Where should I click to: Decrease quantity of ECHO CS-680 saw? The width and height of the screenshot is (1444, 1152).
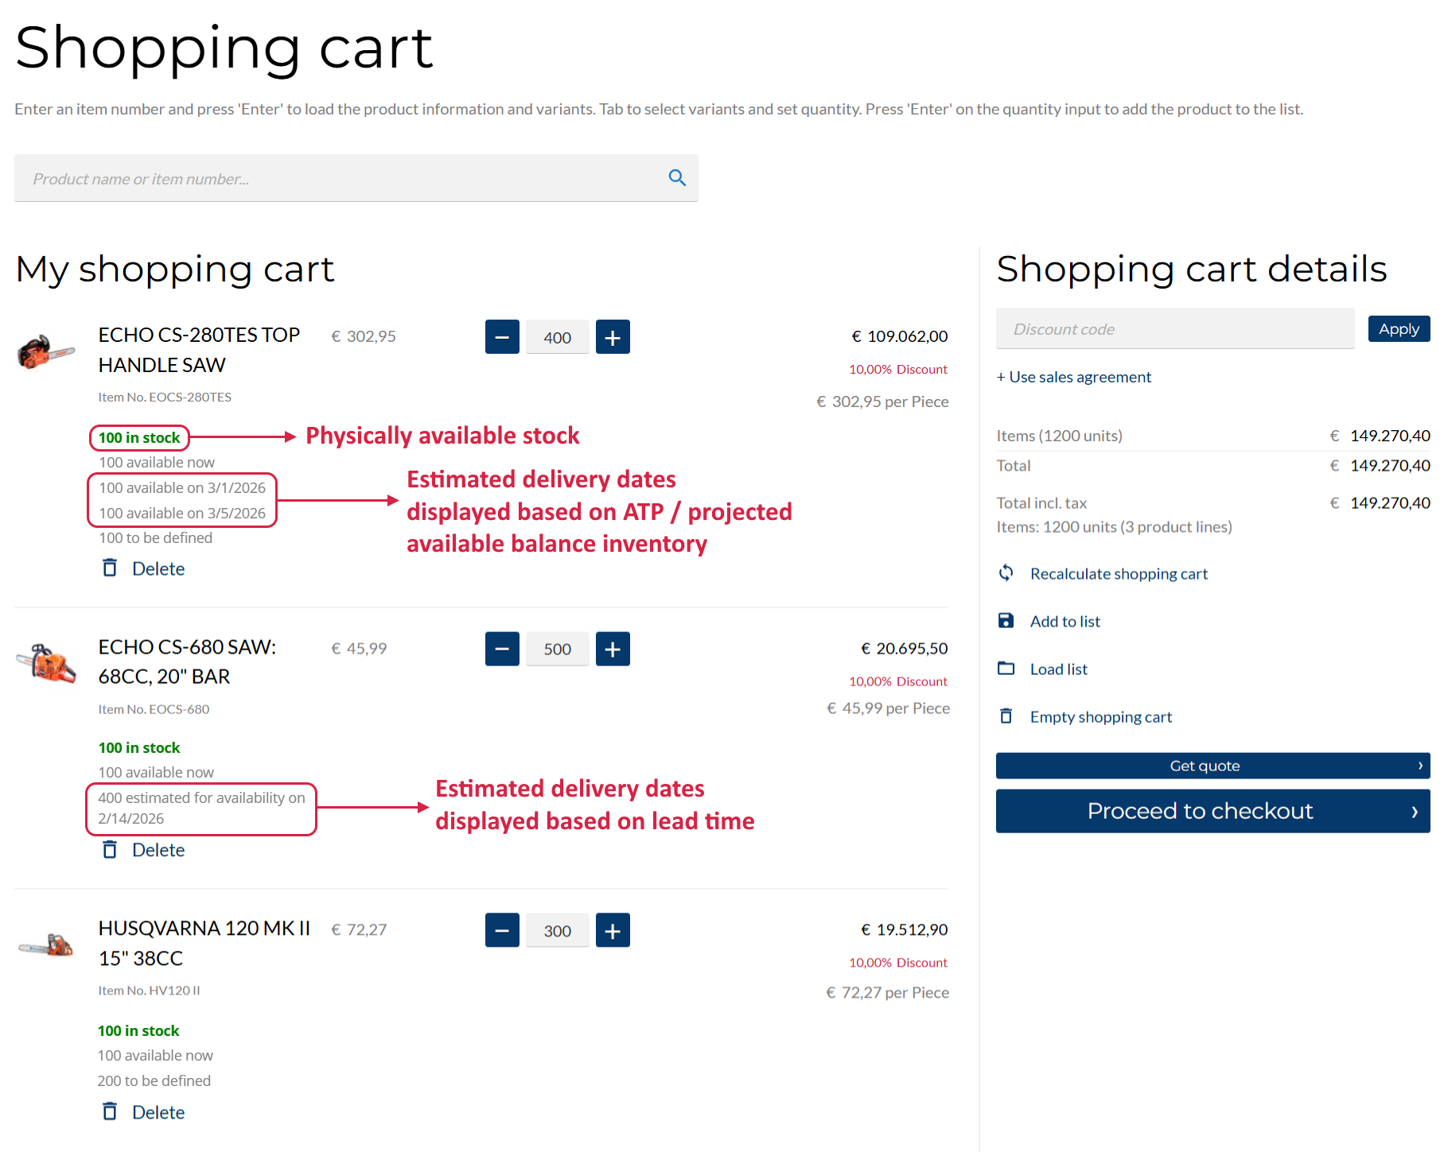(502, 649)
